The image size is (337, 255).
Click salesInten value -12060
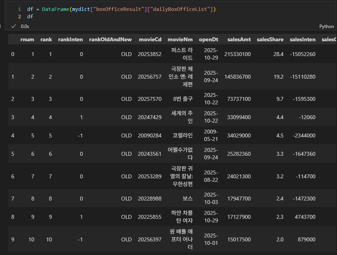[307, 117]
